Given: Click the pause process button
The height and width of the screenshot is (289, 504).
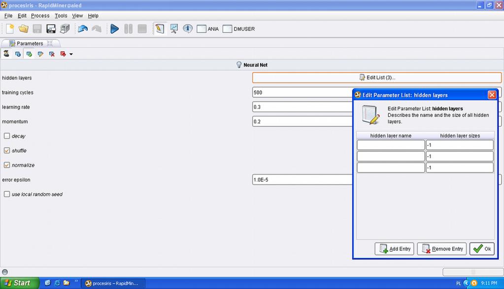Looking at the screenshot, I should point(128,29).
